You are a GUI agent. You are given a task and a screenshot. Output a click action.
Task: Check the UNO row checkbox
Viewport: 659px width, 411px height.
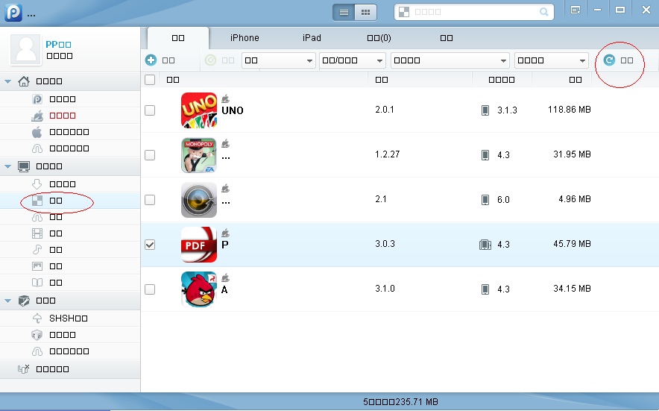coord(150,110)
